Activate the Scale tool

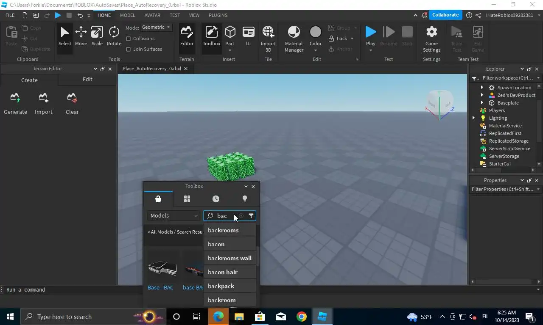tap(97, 36)
